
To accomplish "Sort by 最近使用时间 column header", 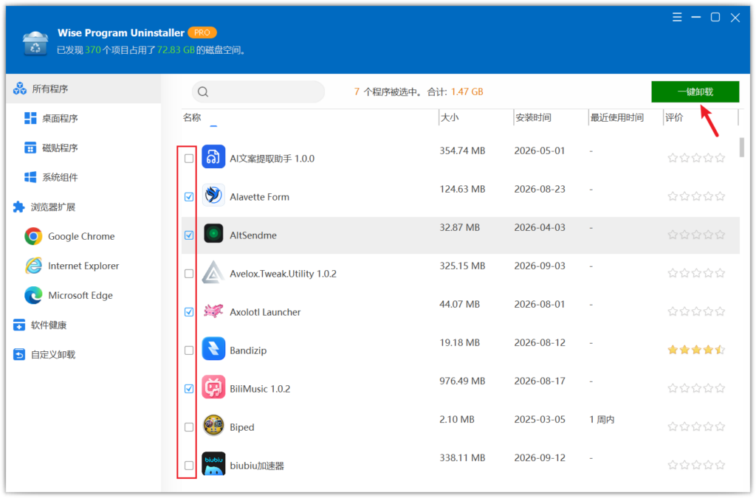I will [x=617, y=117].
